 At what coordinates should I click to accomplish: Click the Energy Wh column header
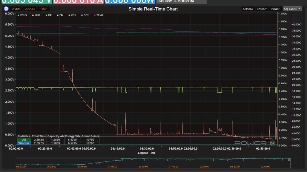pyautogui.click(x=72, y=136)
